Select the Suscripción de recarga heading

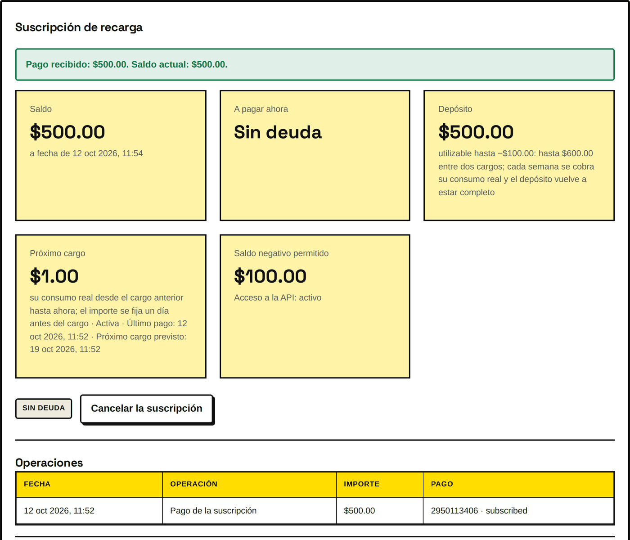click(x=79, y=27)
